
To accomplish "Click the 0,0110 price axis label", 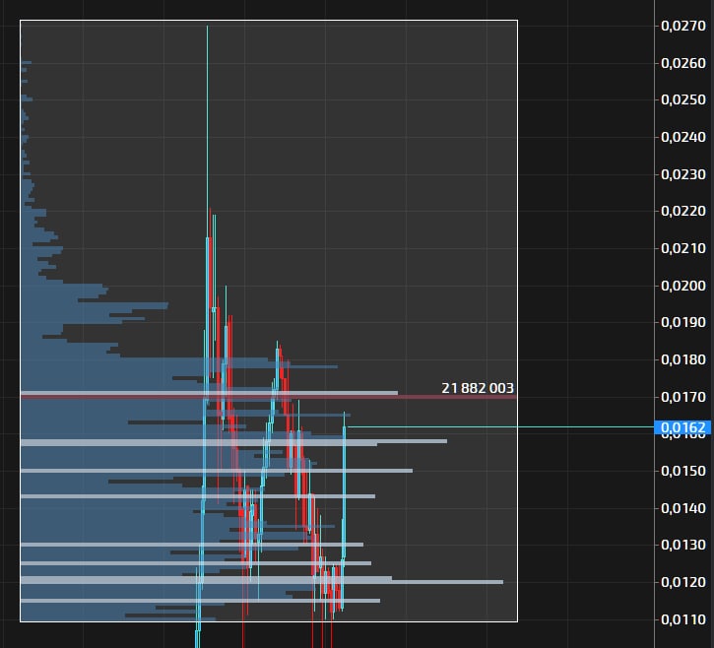I will click(683, 619).
